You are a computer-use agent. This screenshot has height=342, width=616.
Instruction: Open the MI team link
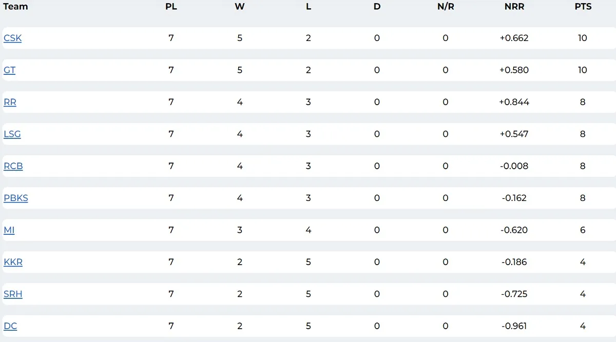(x=9, y=230)
